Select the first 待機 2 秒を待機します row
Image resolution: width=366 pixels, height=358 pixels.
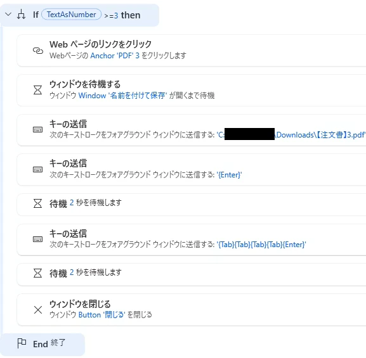tap(192, 204)
